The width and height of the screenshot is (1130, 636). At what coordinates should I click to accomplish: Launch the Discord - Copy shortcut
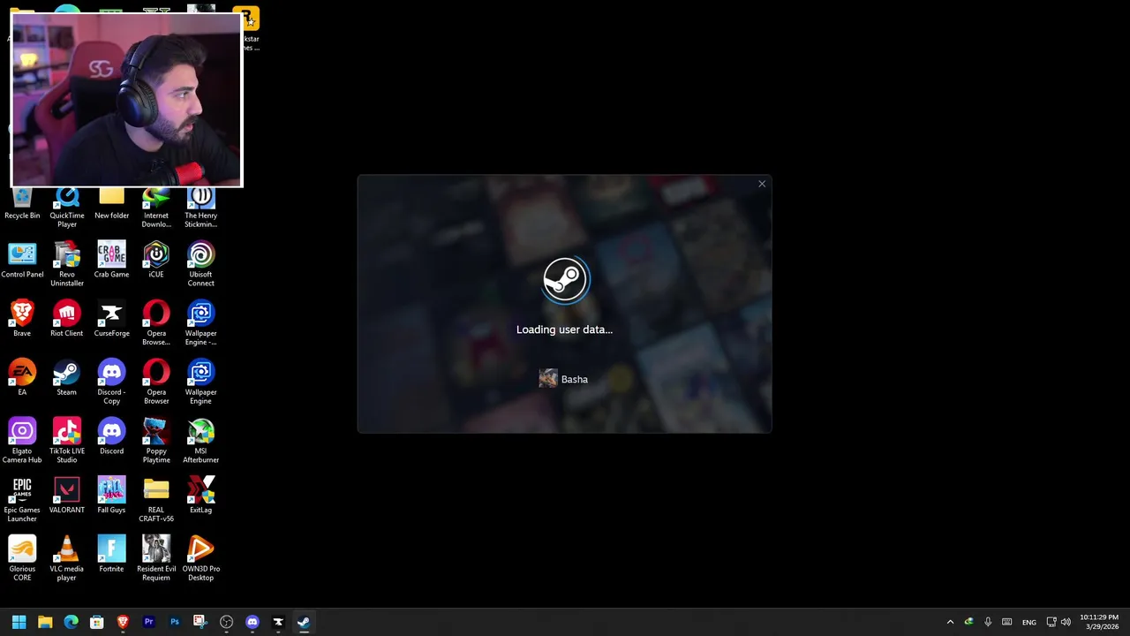111,382
